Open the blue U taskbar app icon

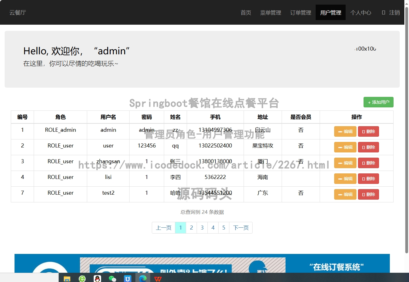(x=128, y=279)
